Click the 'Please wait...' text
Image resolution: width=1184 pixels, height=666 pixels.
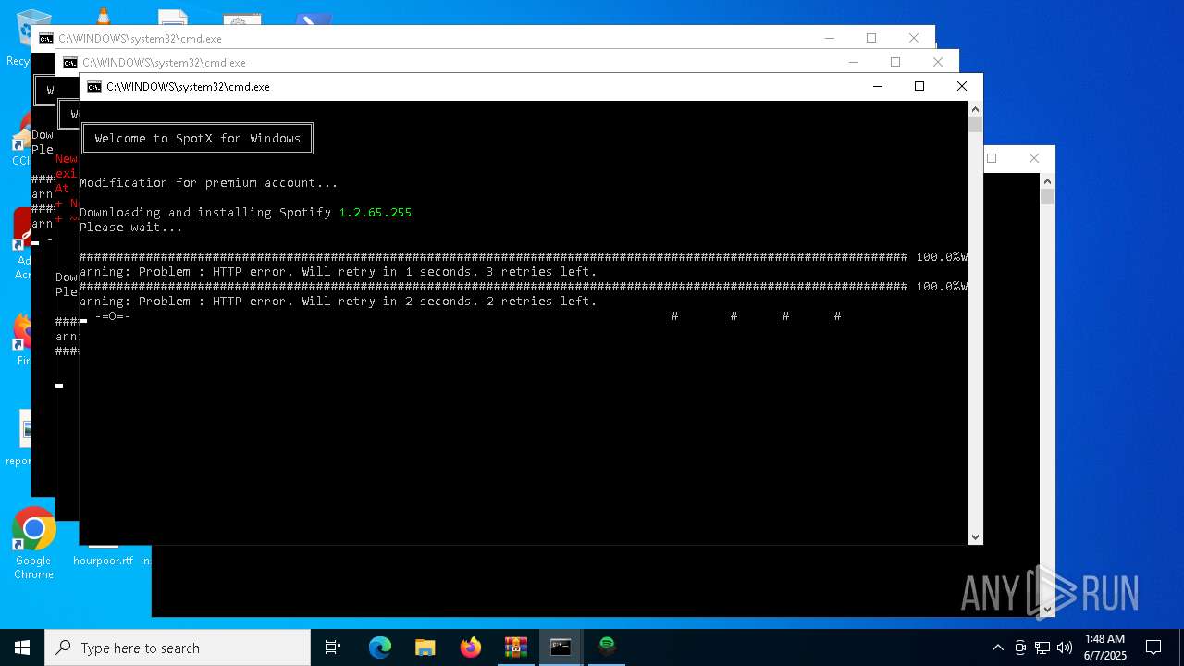tap(131, 228)
